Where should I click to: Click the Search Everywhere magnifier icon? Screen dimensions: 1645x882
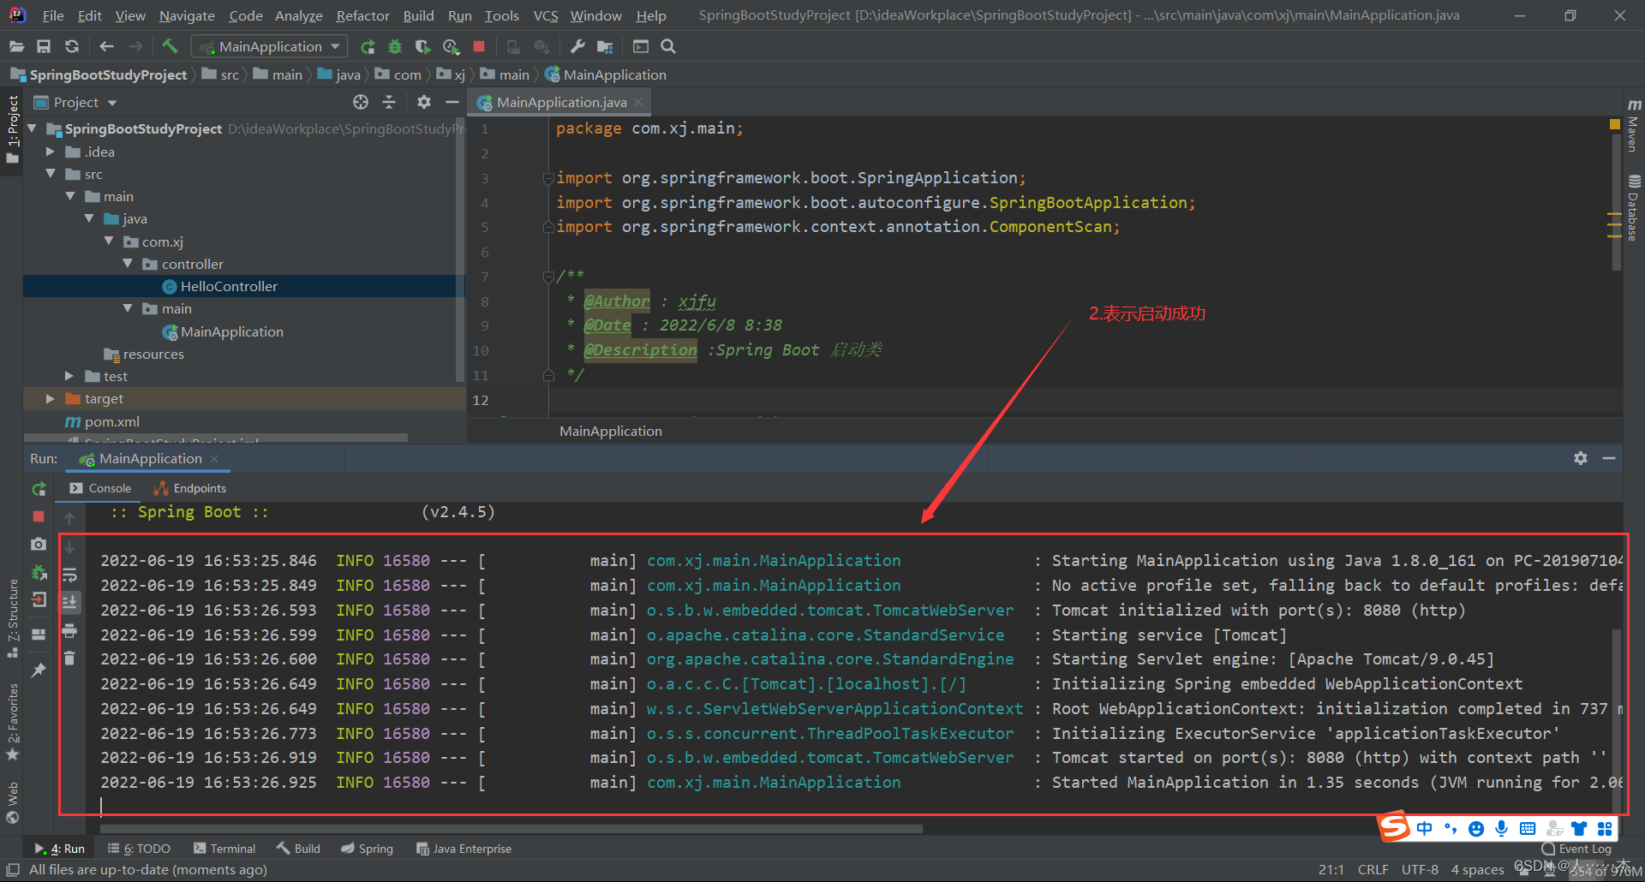668,46
